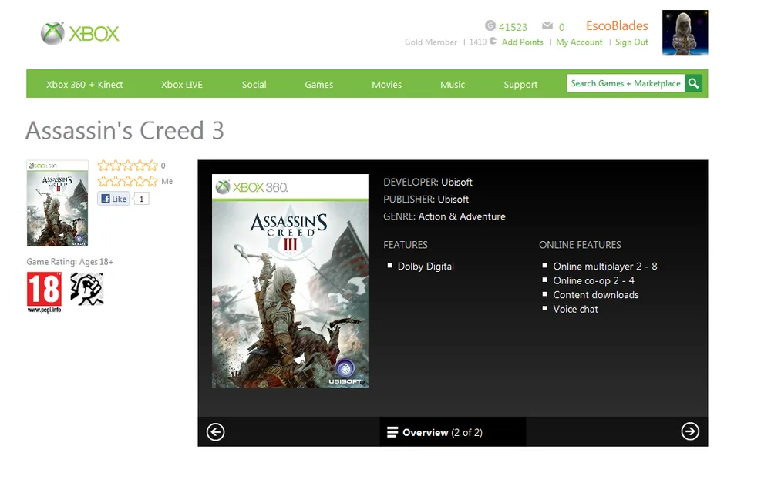Click Online co-op 2 - 4 item
Image resolution: width=771 pixels, height=503 pixels.
pos(594,280)
